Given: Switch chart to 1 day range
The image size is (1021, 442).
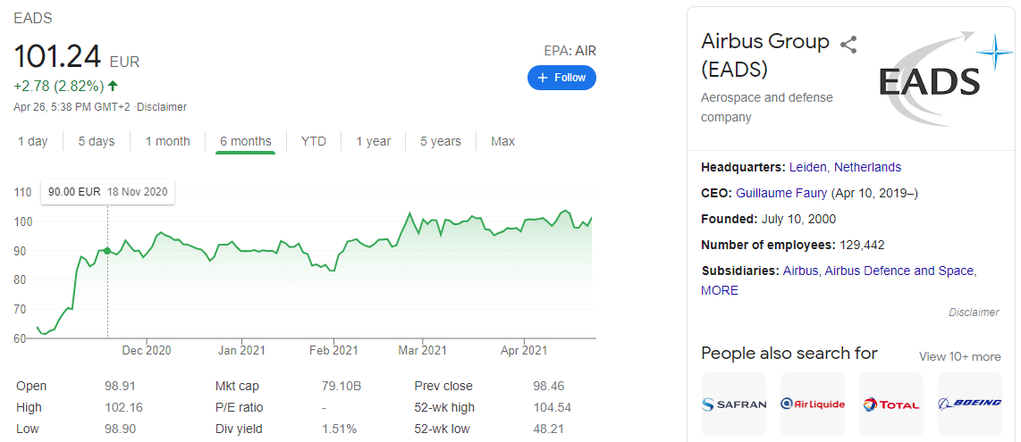Looking at the screenshot, I should [32, 141].
